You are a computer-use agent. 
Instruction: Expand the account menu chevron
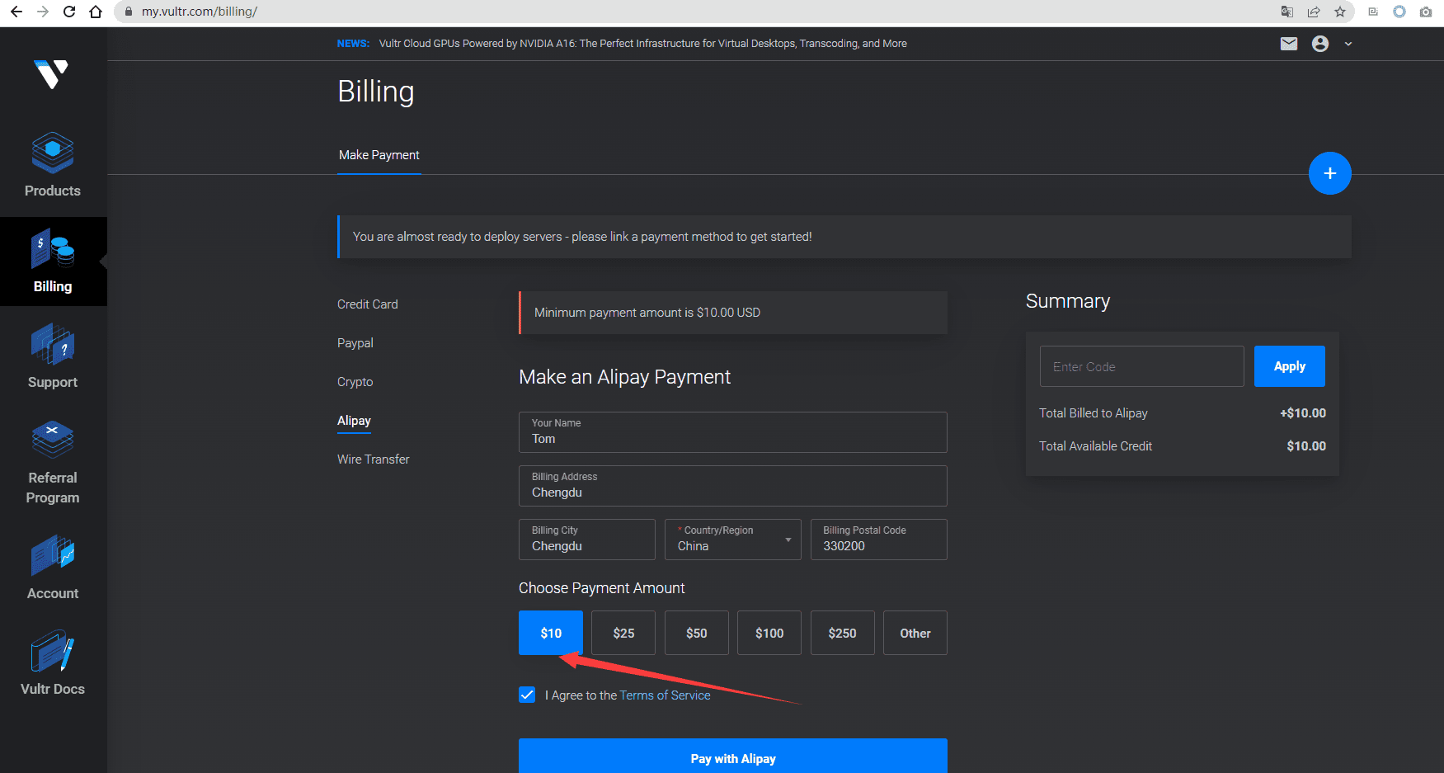1348,45
